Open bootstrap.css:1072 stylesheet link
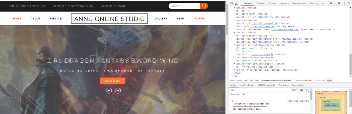 (298, 101)
